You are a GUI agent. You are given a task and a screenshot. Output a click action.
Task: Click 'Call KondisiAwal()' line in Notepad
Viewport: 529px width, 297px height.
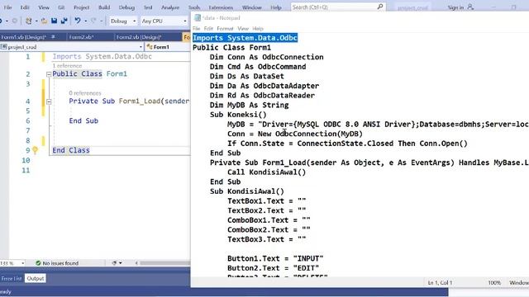266,172
